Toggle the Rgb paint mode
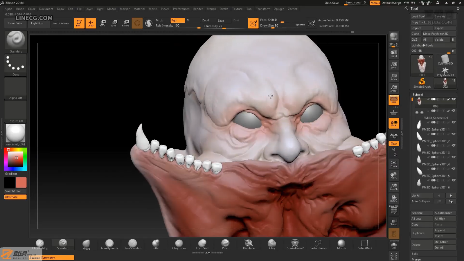This screenshot has height=261, width=464. click(x=178, y=20)
